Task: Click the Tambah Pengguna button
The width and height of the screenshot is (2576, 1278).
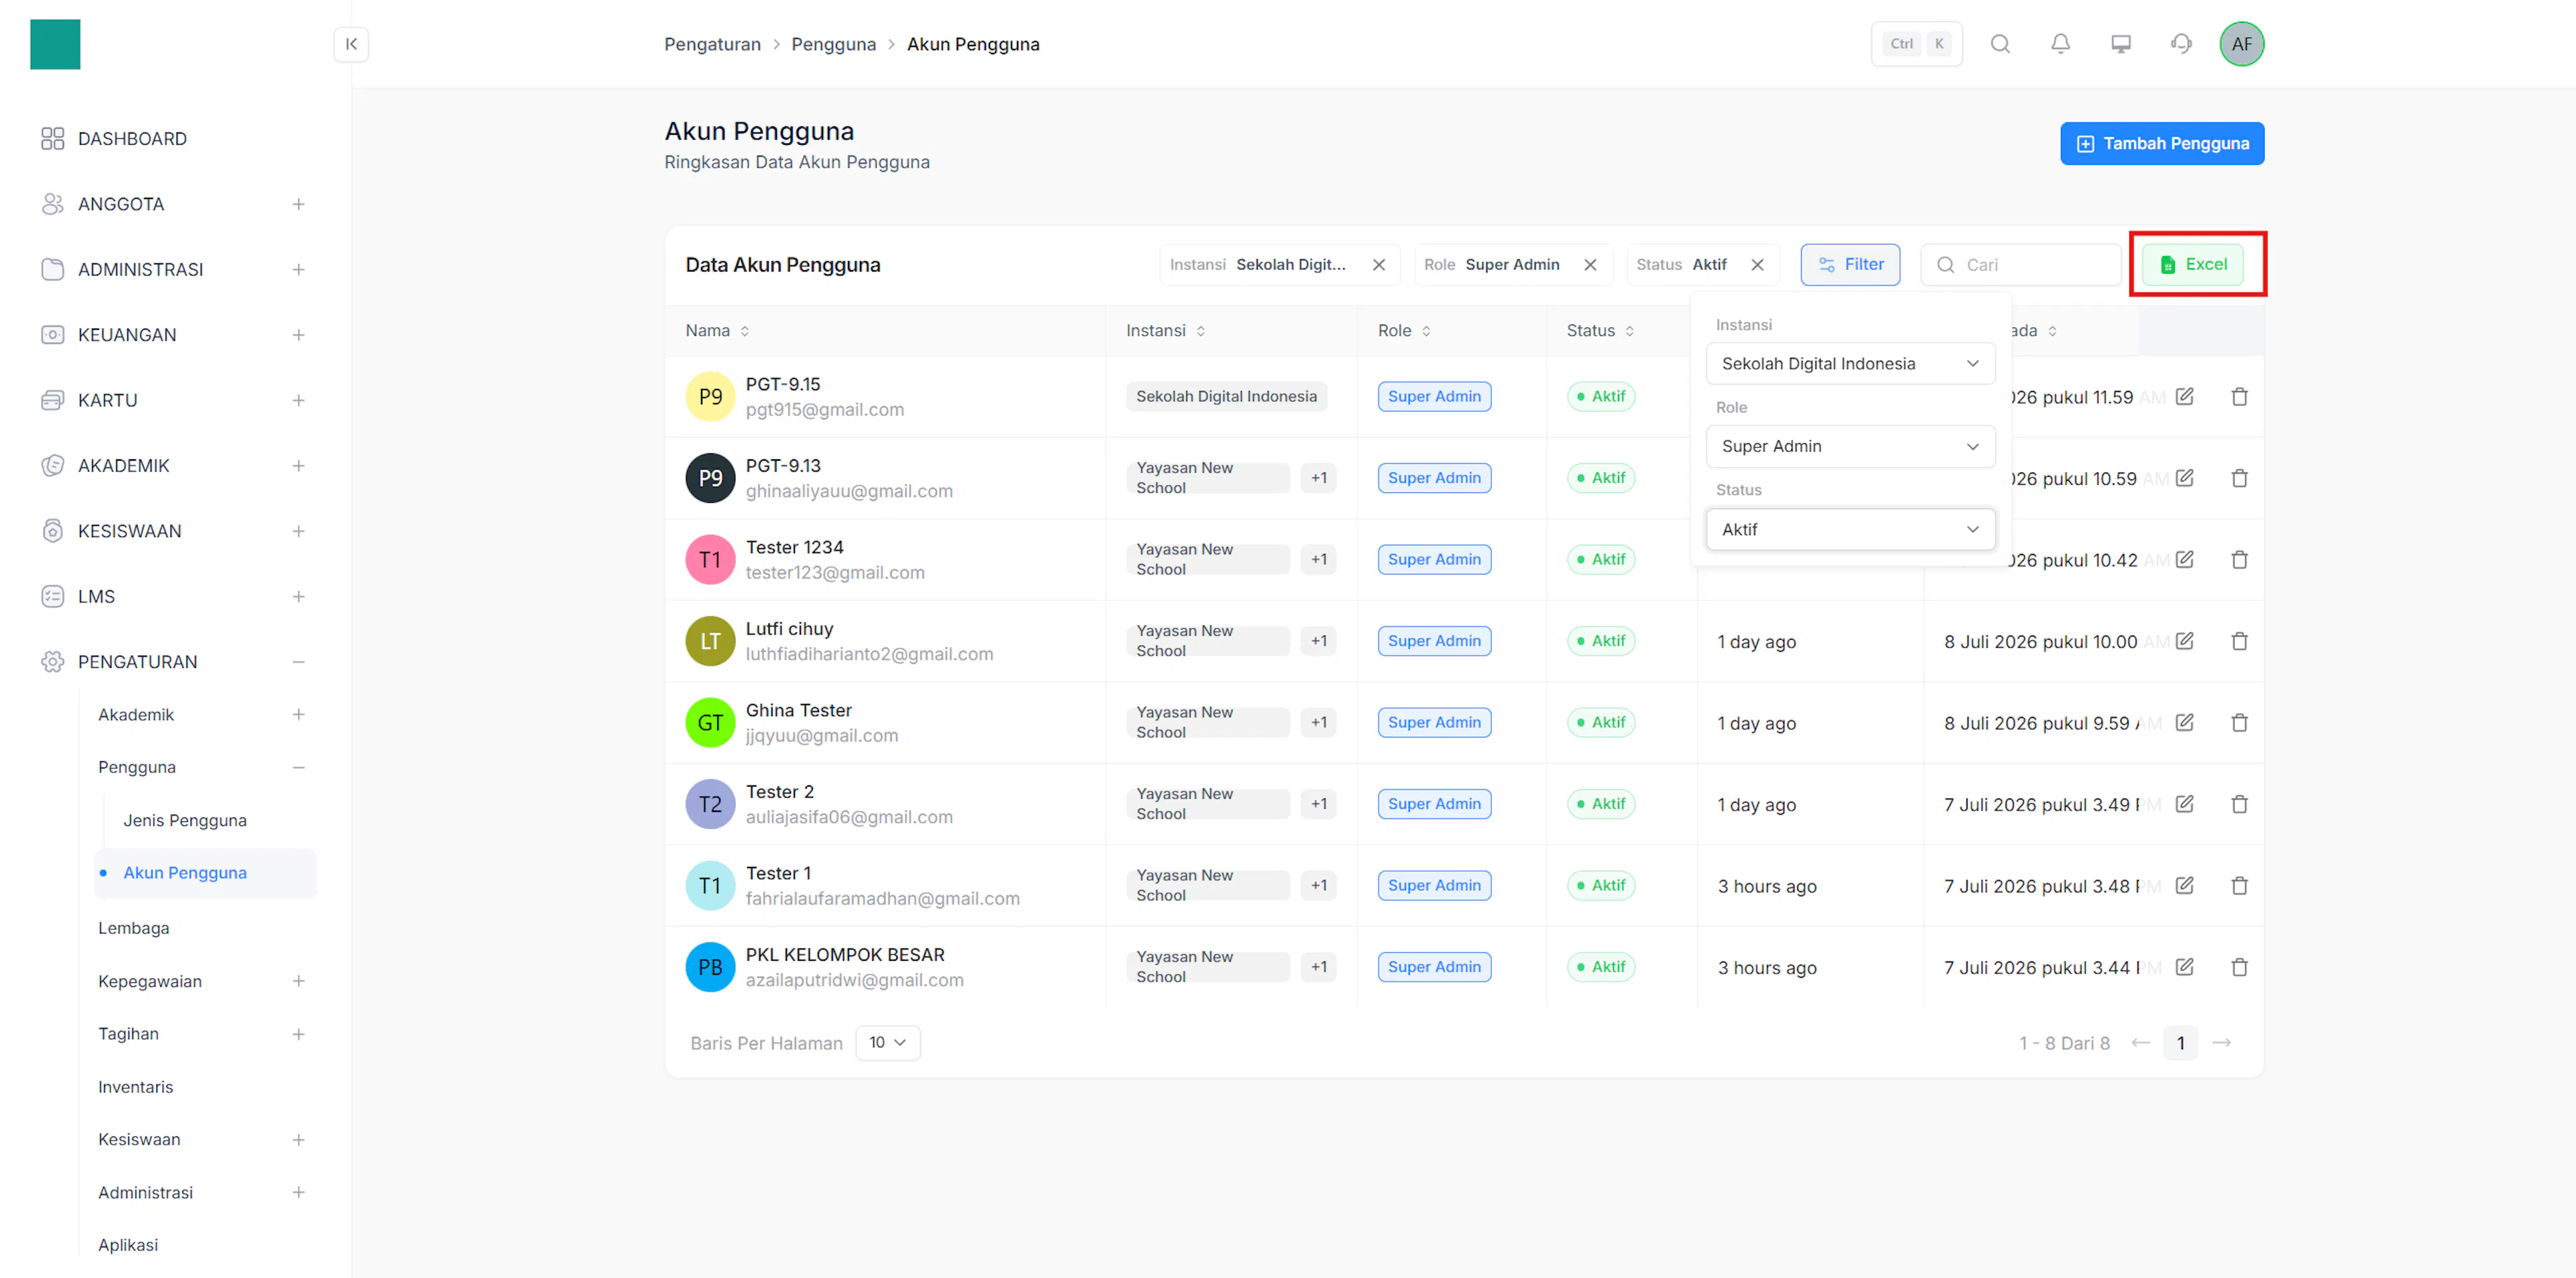Action: (x=2162, y=144)
